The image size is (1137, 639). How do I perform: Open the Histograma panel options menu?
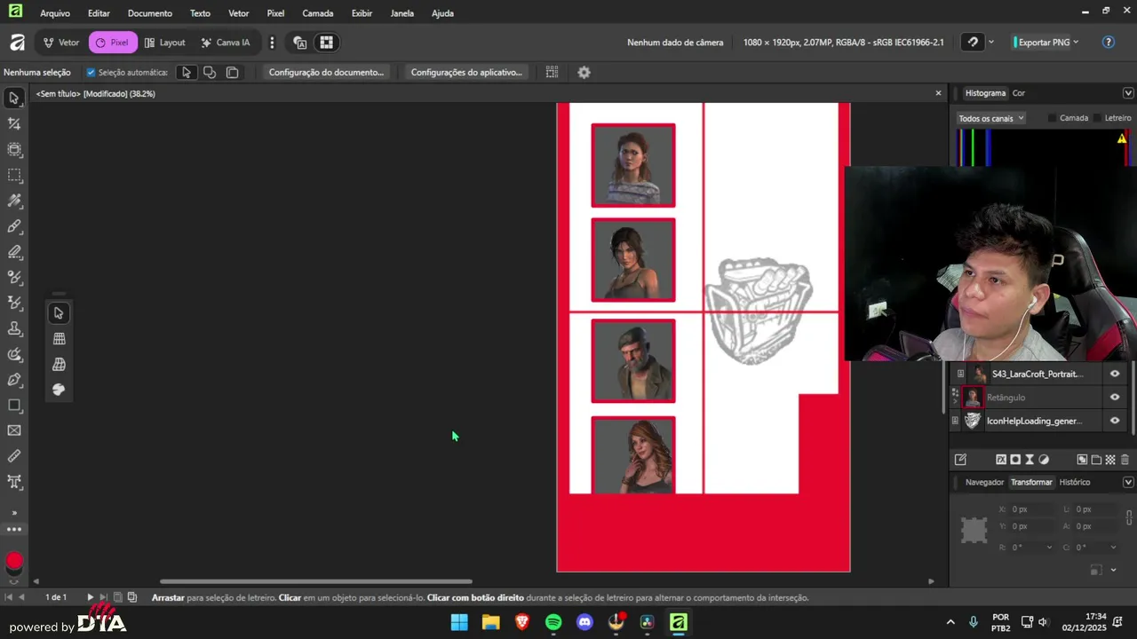point(1128,93)
